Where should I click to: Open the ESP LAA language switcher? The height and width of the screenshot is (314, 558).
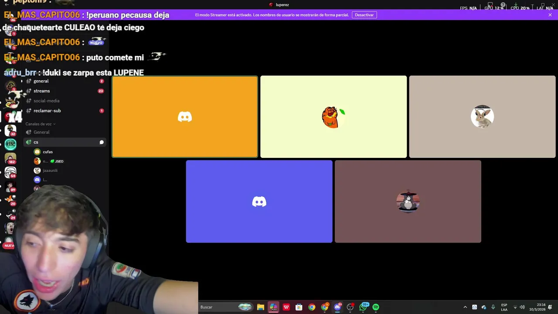click(x=504, y=307)
